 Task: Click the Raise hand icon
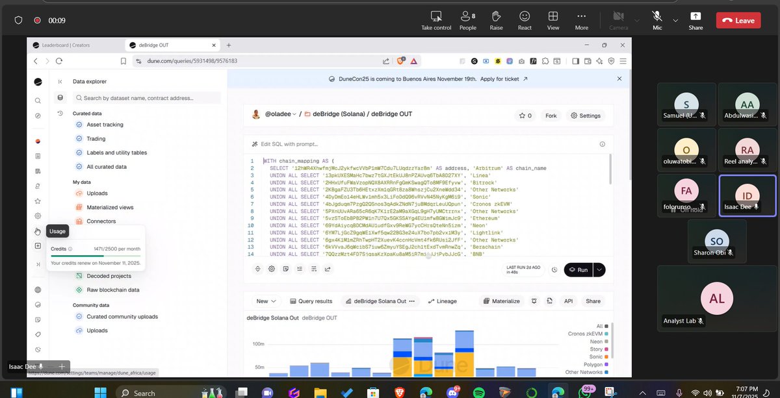coord(496,16)
